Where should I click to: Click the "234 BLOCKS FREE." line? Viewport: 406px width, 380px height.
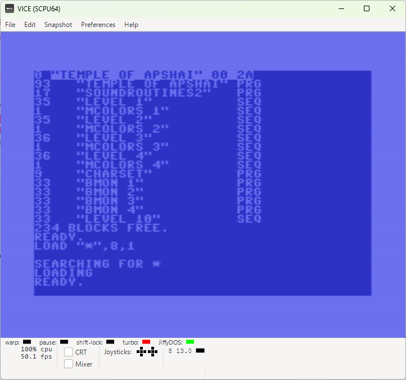[101, 228]
